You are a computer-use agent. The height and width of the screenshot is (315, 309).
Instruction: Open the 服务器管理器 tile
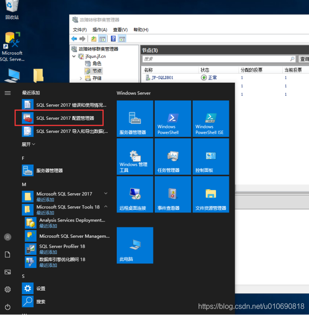tap(135, 118)
